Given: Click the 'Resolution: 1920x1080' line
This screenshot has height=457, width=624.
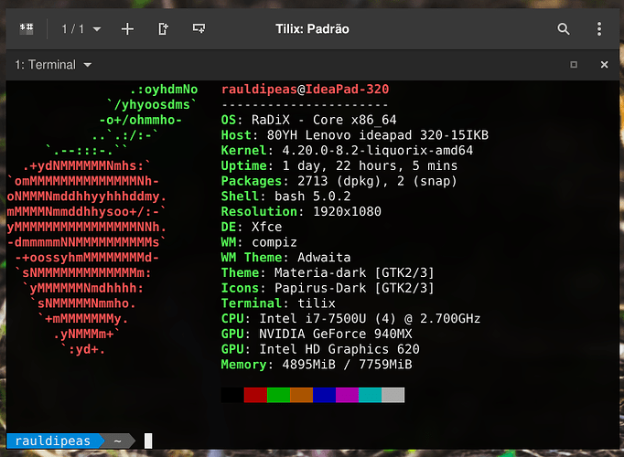Looking at the screenshot, I should pyautogui.click(x=301, y=211).
